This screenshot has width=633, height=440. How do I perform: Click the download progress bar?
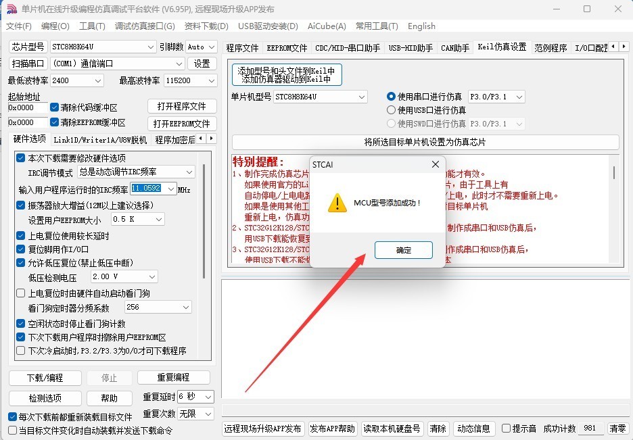tap(425, 410)
